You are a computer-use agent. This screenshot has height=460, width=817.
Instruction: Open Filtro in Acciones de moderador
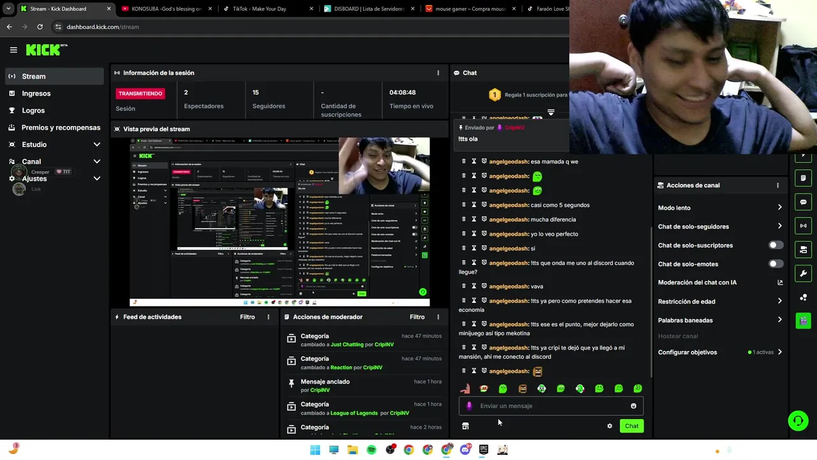(417, 317)
